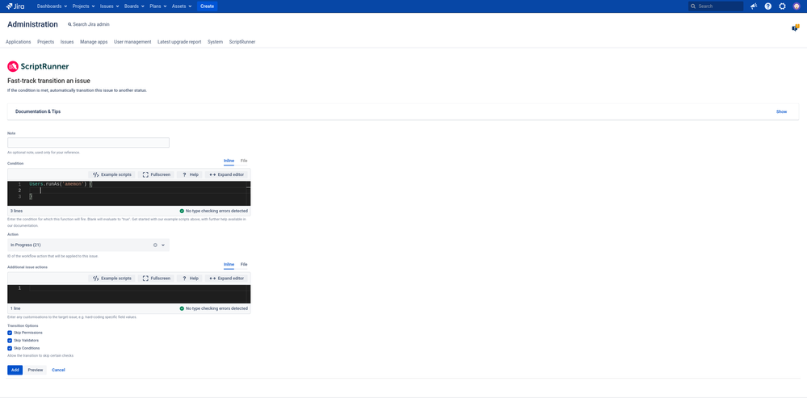Select Inline tab for Condition
The height and width of the screenshot is (398, 807).
tap(229, 161)
